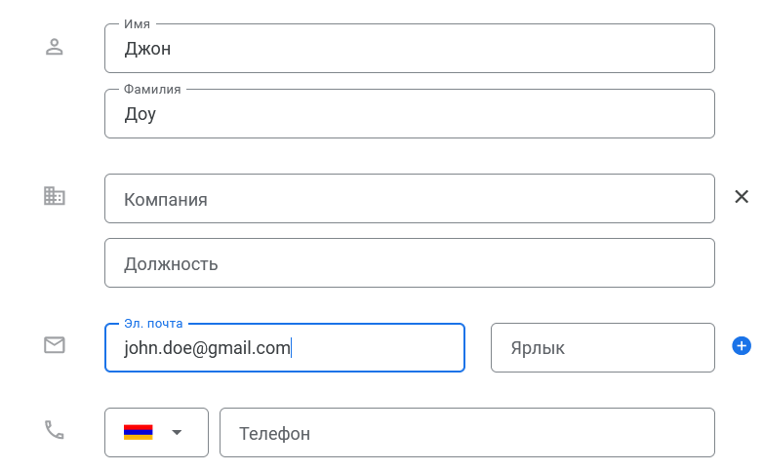Image resolution: width=763 pixels, height=471 pixels.
Task: Click on the word 'Доу' in last name
Action: click(140, 114)
